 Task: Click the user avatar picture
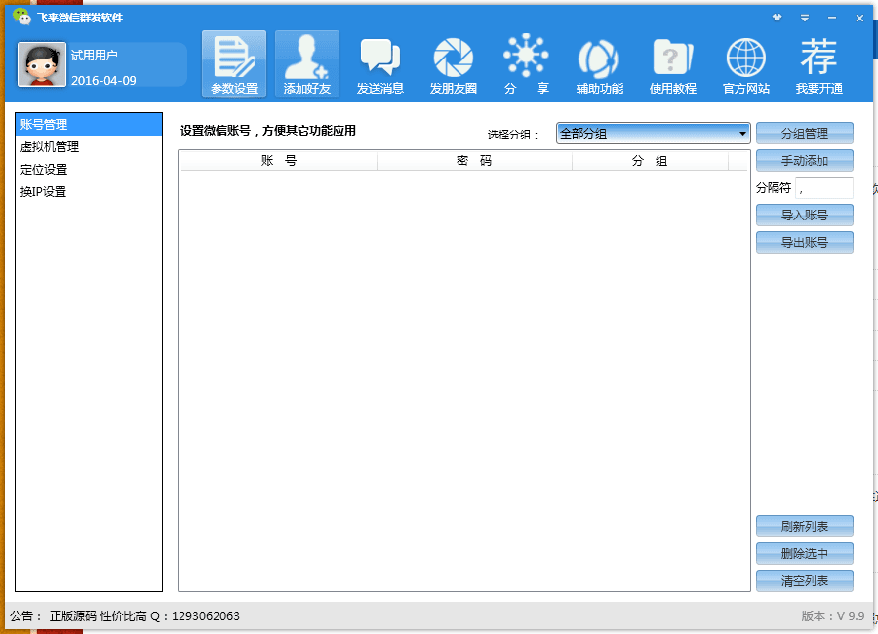(x=41, y=64)
